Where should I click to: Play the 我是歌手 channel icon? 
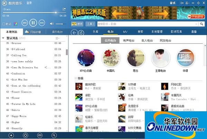click(122, 108)
